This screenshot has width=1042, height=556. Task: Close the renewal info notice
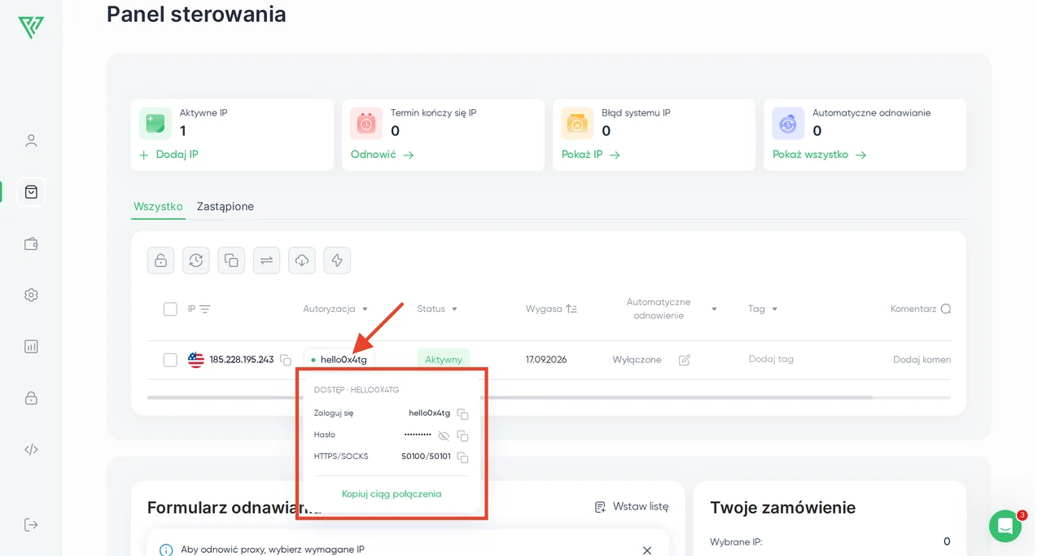tap(647, 550)
